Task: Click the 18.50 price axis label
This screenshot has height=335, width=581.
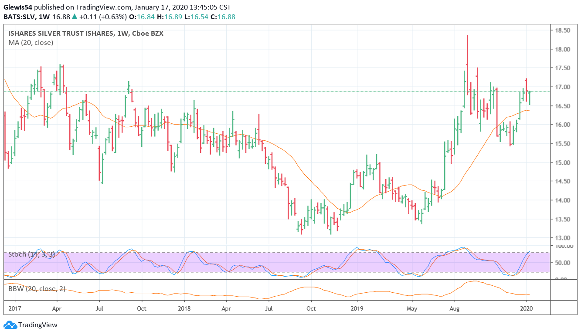Action: [x=562, y=30]
